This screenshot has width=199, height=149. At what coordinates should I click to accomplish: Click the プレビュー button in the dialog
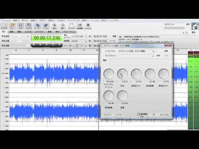108,115
